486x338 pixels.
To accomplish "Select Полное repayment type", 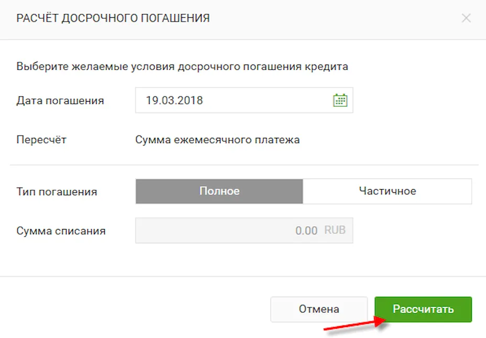I will (x=219, y=191).
